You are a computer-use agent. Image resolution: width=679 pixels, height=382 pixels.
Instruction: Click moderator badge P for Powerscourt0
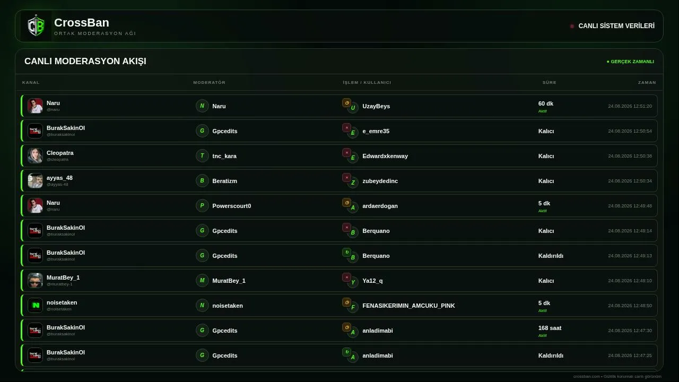click(x=202, y=205)
